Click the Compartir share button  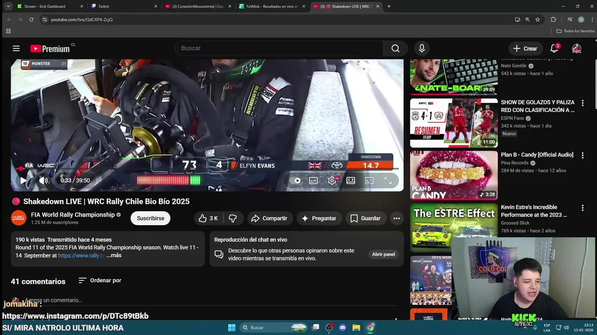(x=269, y=218)
